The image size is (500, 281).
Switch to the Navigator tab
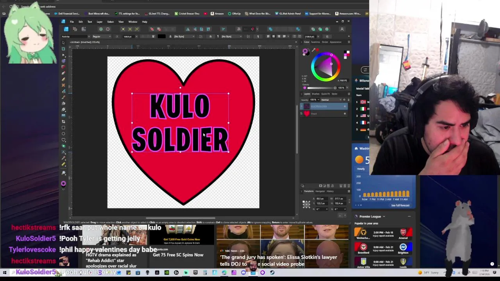coord(320,191)
